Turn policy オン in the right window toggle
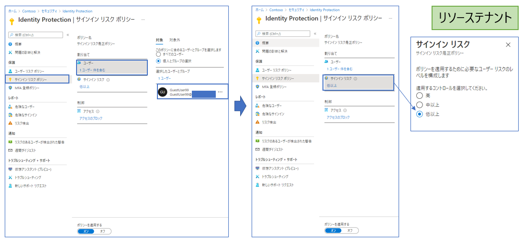522x242 pixels. [333, 231]
